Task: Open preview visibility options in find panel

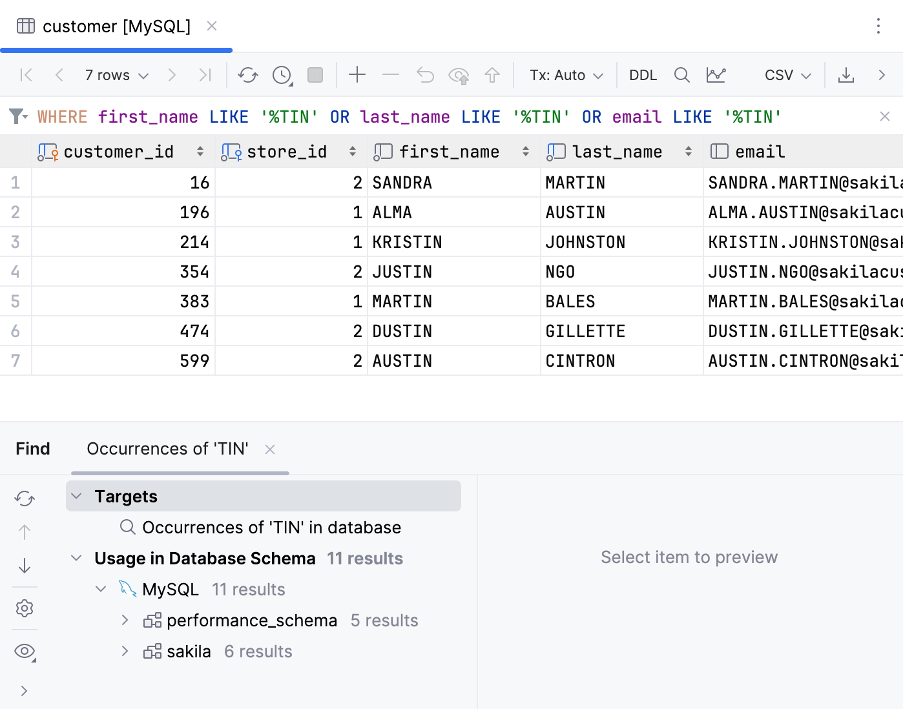Action: [25, 651]
